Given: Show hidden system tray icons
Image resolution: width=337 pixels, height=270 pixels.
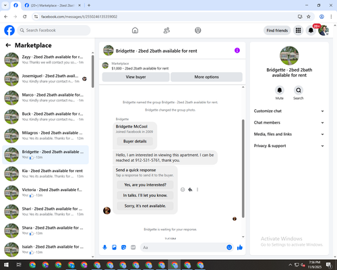Looking at the screenshot, I should [x=290, y=265].
